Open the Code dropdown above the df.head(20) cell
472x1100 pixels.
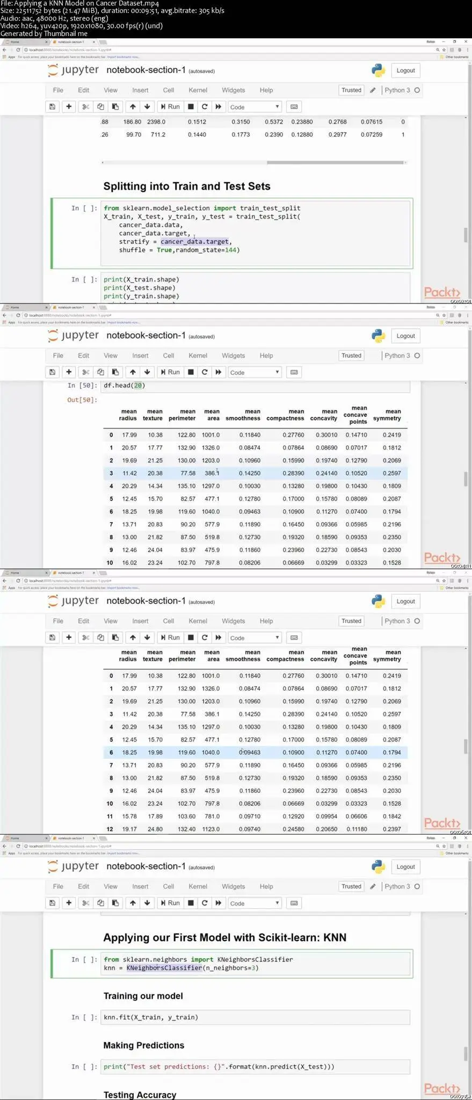coord(255,372)
